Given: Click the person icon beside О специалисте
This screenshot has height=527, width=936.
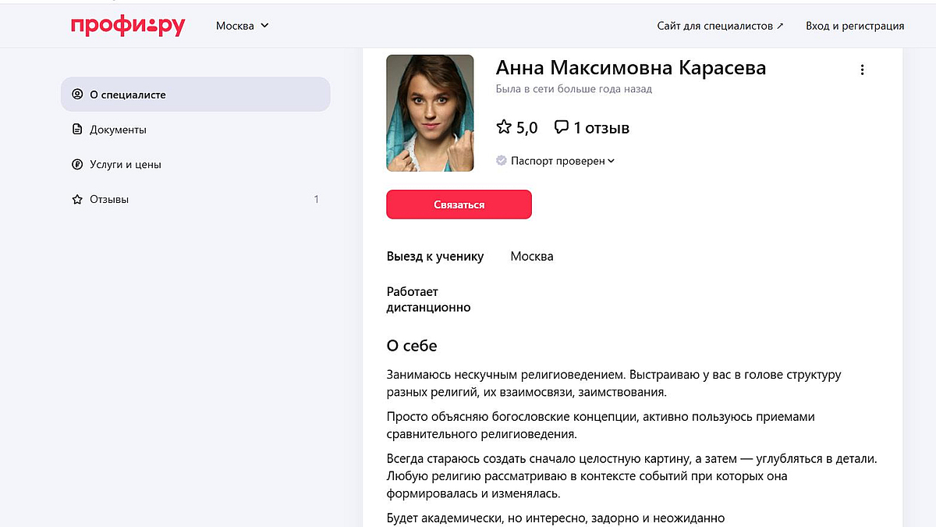Looking at the screenshot, I should [77, 94].
